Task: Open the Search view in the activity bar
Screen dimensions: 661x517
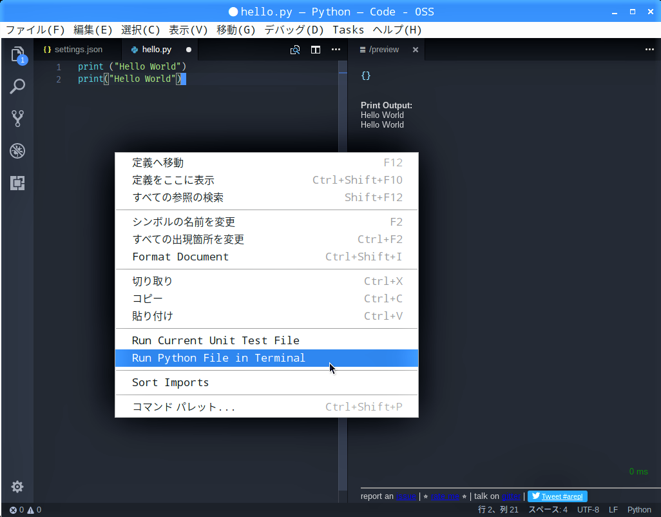Action: pos(17,86)
